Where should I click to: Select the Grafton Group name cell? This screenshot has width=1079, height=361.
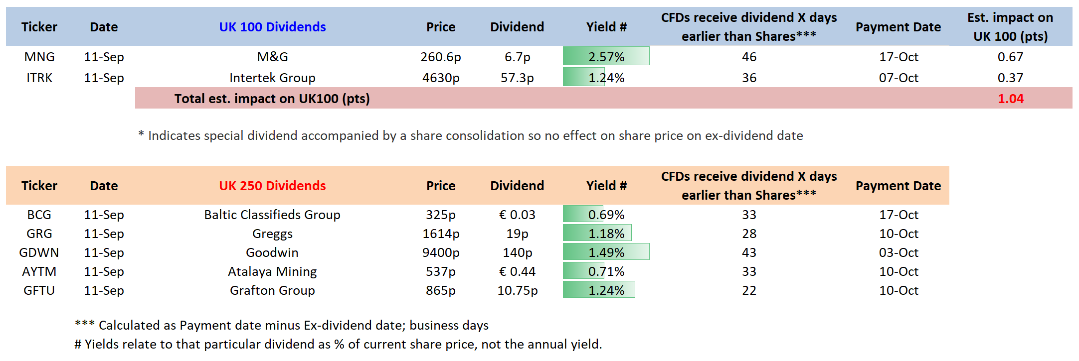pyautogui.click(x=272, y=290)
